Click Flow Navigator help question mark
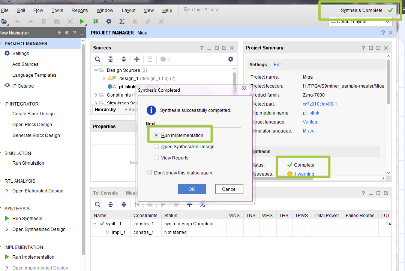The height and width of the screenshot is (271, 405). tap(74, 33)
